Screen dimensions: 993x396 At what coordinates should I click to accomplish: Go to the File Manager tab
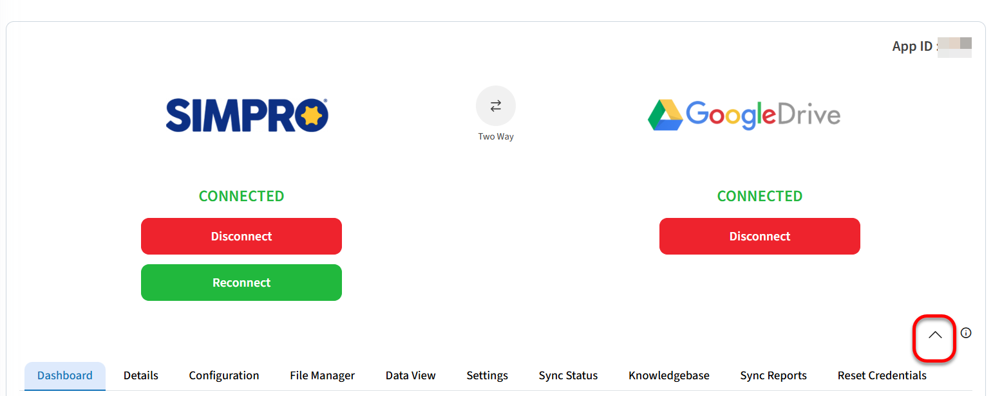click(x=322, y=376)
